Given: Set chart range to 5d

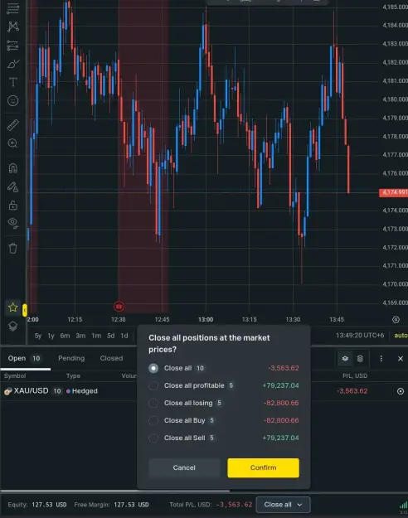Looking at the screenshot, I should (x=111, y=336).
